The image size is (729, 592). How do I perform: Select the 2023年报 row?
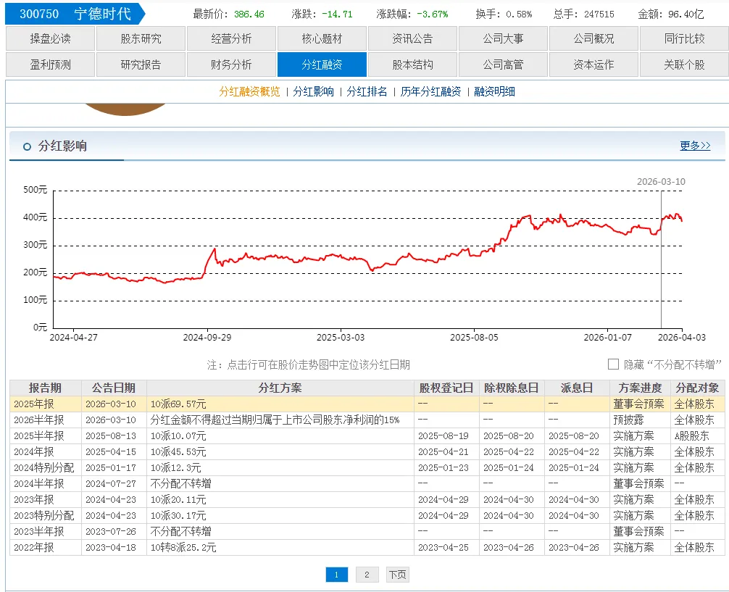[x=367, y=499]
